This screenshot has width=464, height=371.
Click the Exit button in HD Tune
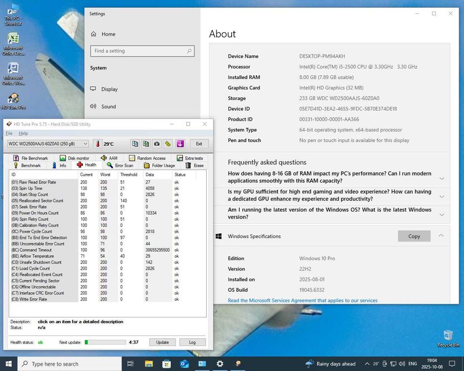[x=199, y=144]
